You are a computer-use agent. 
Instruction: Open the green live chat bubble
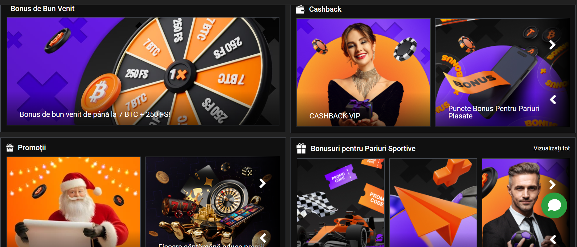click(554, 205)
